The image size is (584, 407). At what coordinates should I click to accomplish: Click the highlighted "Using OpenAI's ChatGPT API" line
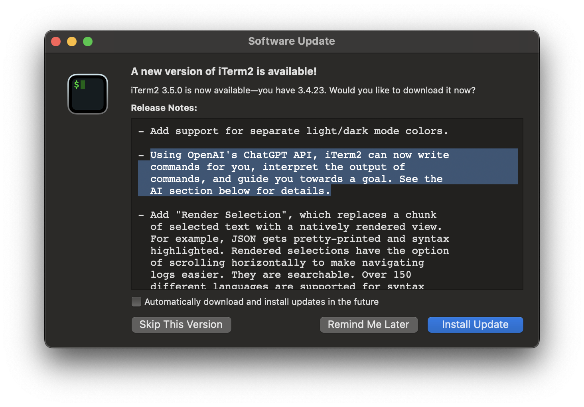299,155
